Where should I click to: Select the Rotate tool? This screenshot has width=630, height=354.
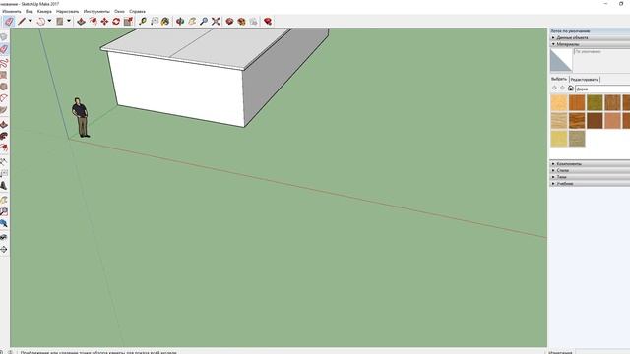(x=116, y=22)
